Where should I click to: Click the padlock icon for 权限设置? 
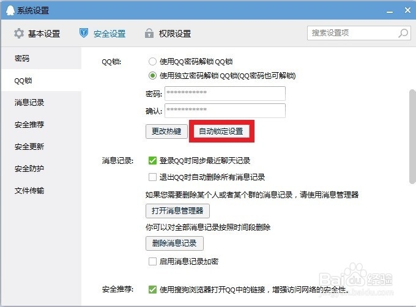[x=149, y=34]
